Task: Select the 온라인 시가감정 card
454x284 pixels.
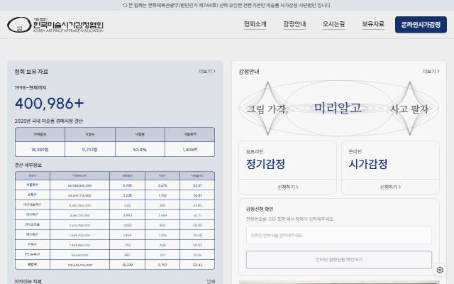Action: click(x=390, y=168)
